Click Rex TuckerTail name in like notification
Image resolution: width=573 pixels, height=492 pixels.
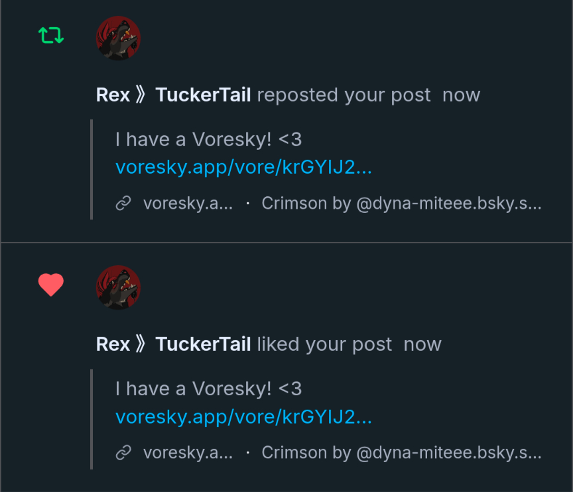pos(173,344)
